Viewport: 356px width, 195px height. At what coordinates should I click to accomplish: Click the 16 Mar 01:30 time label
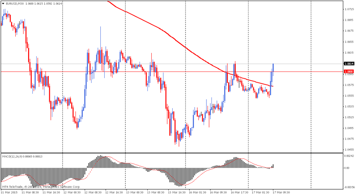click(198, 193)
